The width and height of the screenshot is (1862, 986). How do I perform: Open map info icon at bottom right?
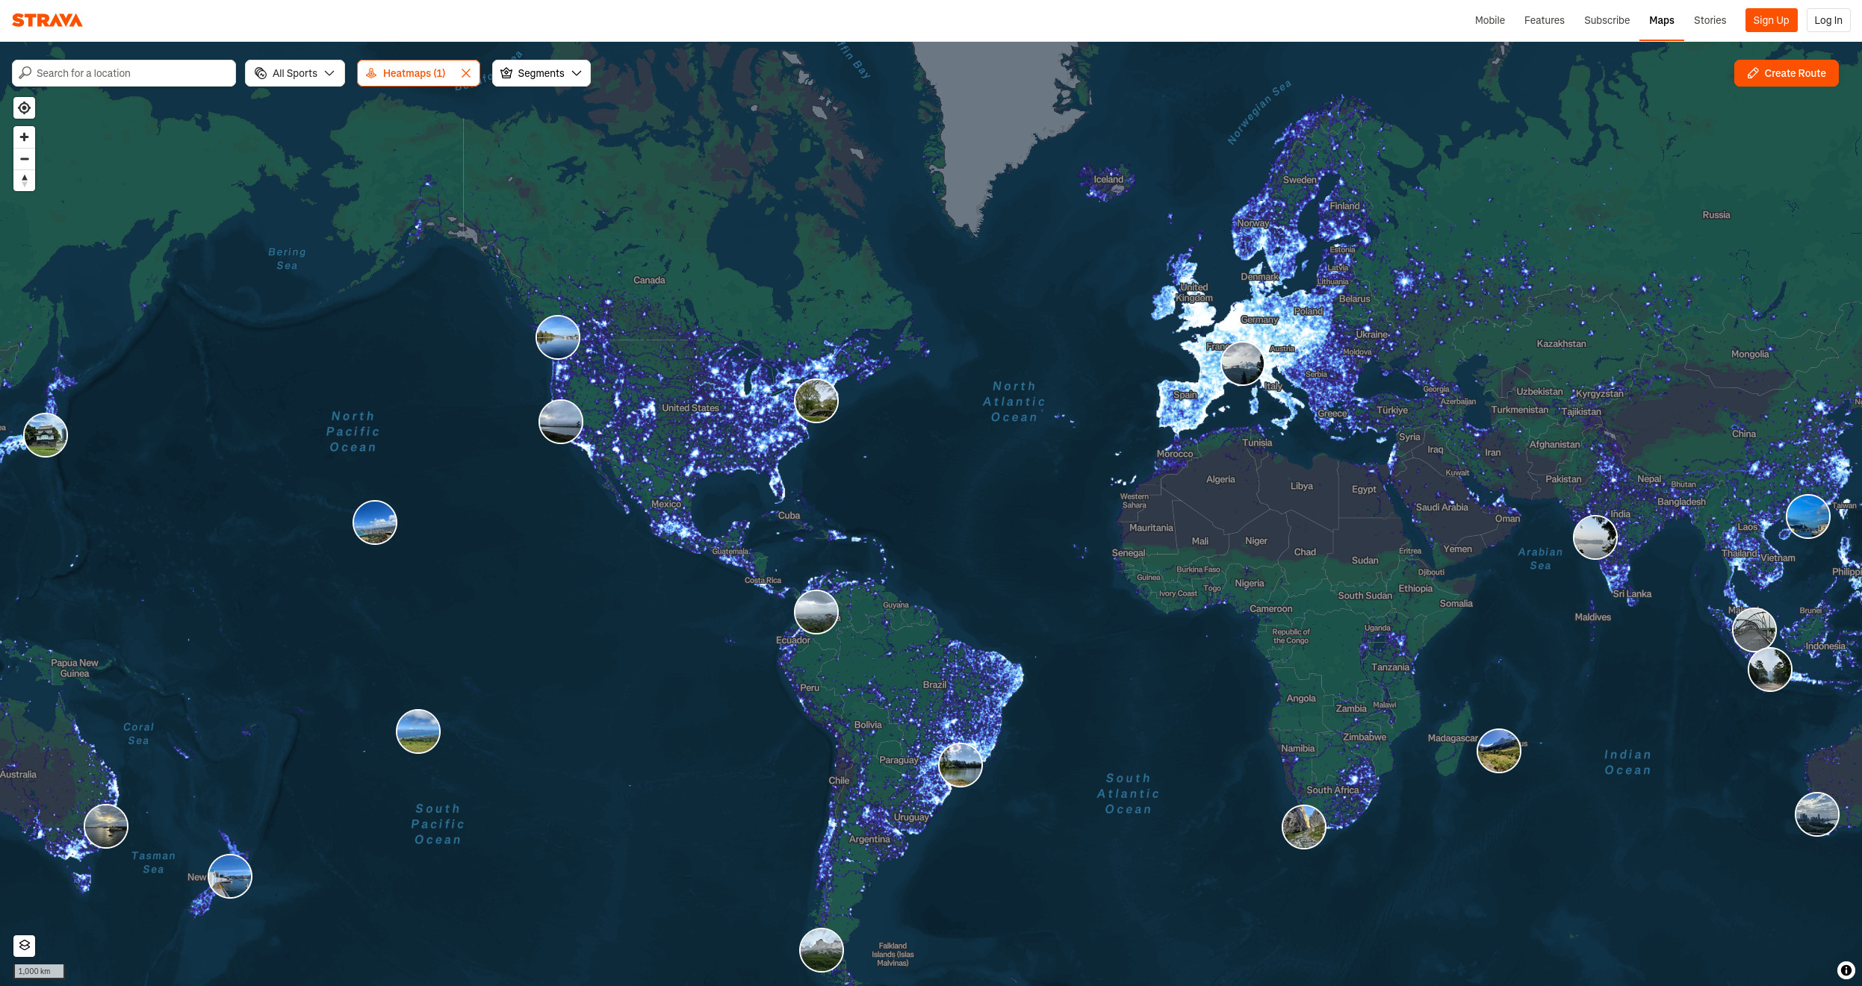[1846, 970]
